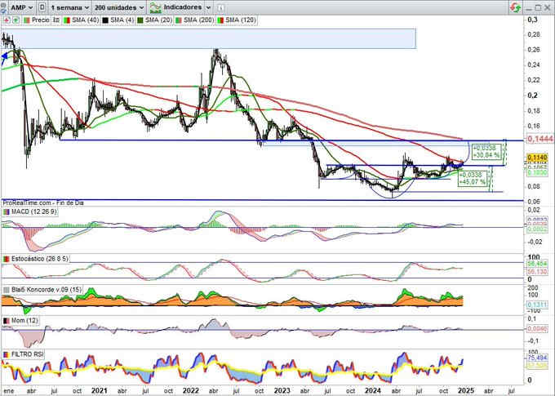Open the 1 semana timeframe dropdown
Screen dimensions: 555x396
pos(69,7)
